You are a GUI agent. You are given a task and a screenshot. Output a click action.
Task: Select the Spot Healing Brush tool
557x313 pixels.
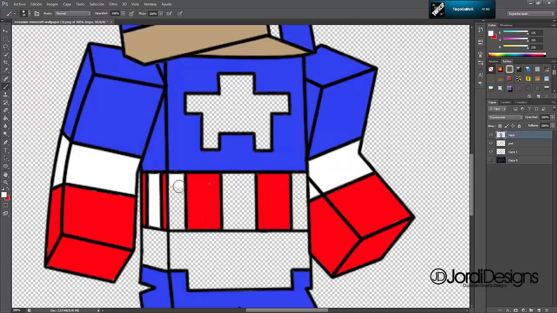point(6,79)
